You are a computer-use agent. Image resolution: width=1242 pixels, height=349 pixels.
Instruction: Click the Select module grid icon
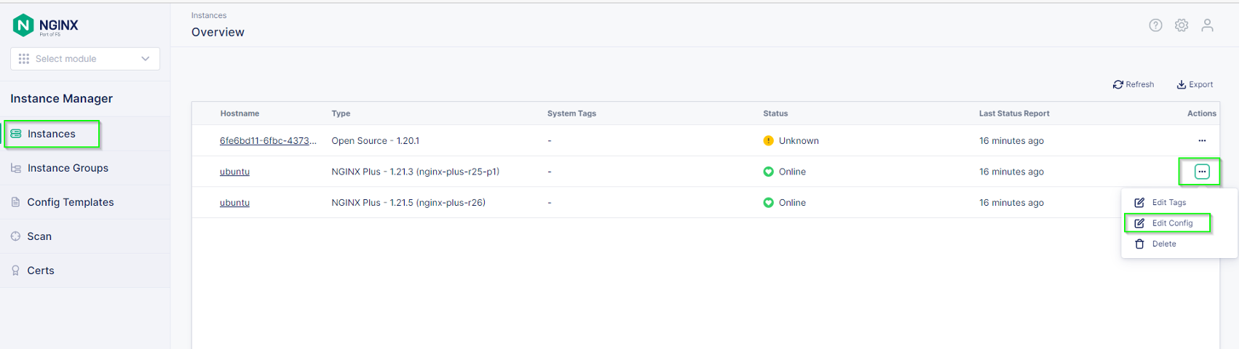(24, 59)
